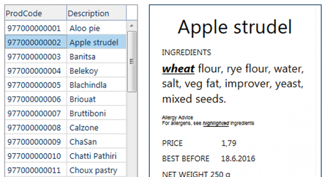Image resolution: width=327 pixels, height=177 pixels.
Task: Sort by the Description column header
Action: point(96,13)
